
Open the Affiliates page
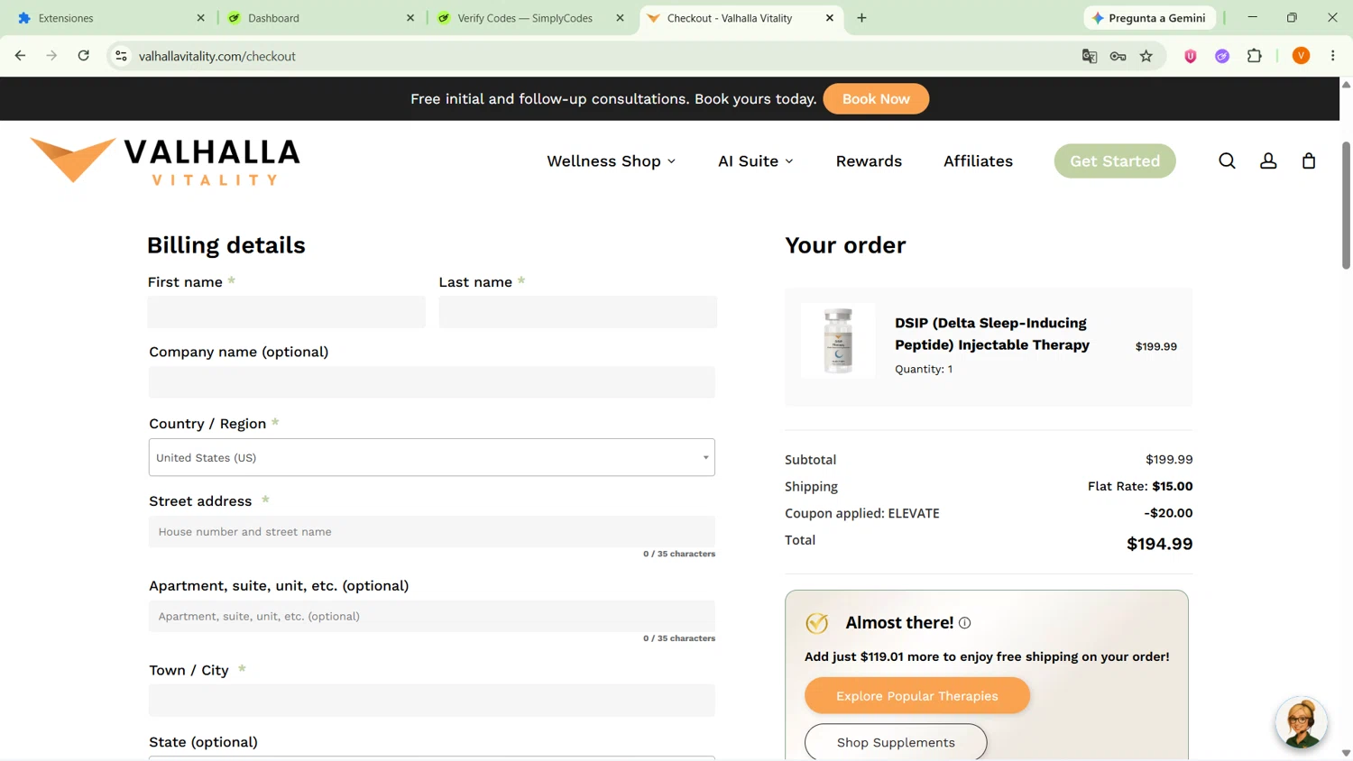[x=978, y=161]
